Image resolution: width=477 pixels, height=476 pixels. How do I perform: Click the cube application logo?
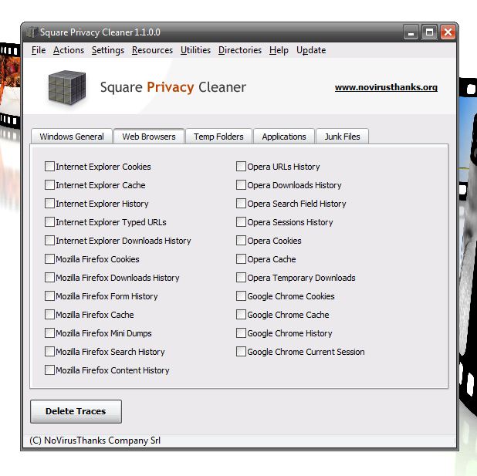click(67, 88)
